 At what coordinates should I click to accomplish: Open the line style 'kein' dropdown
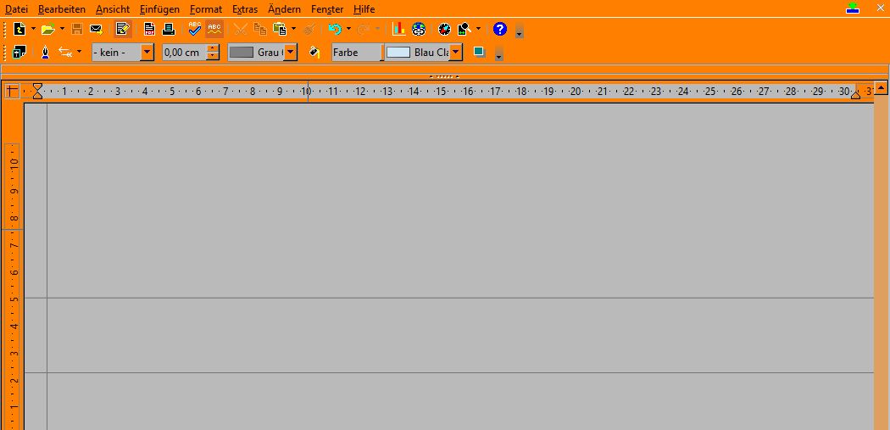point(147,53)
